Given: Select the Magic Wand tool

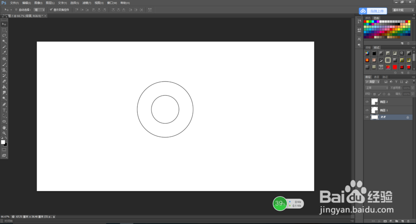Looking at the screenshot, I should point(4,42).
